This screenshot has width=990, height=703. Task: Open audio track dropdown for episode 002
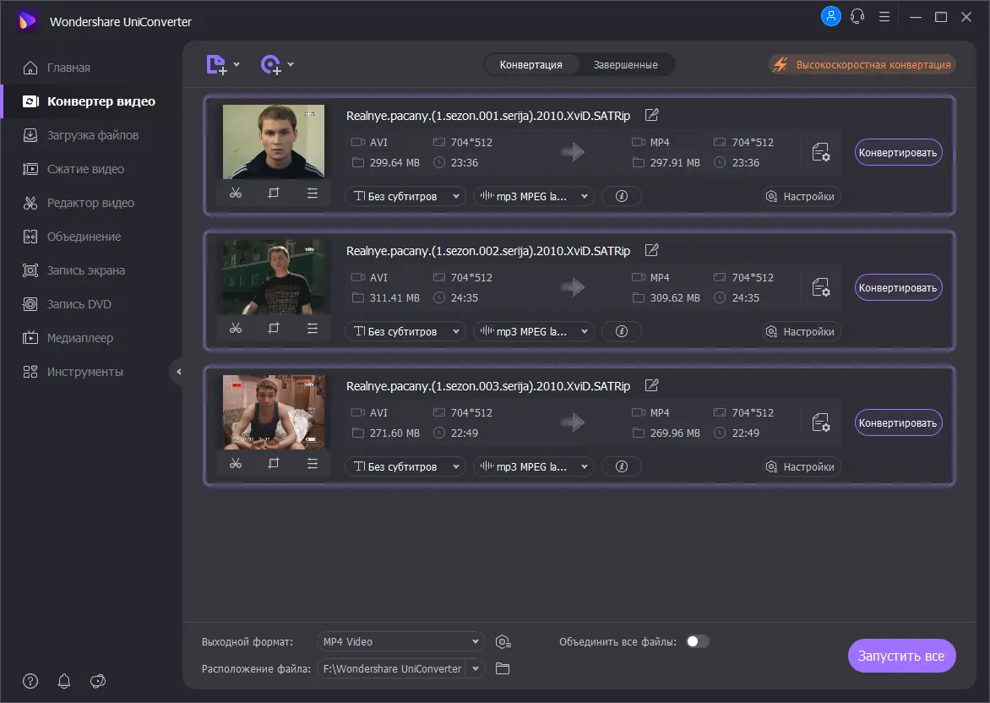[534, 331]
